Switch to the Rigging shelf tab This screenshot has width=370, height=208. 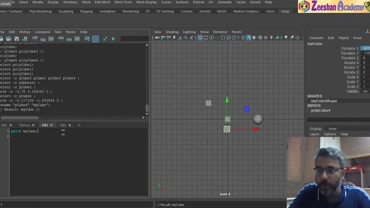point(86,12)
